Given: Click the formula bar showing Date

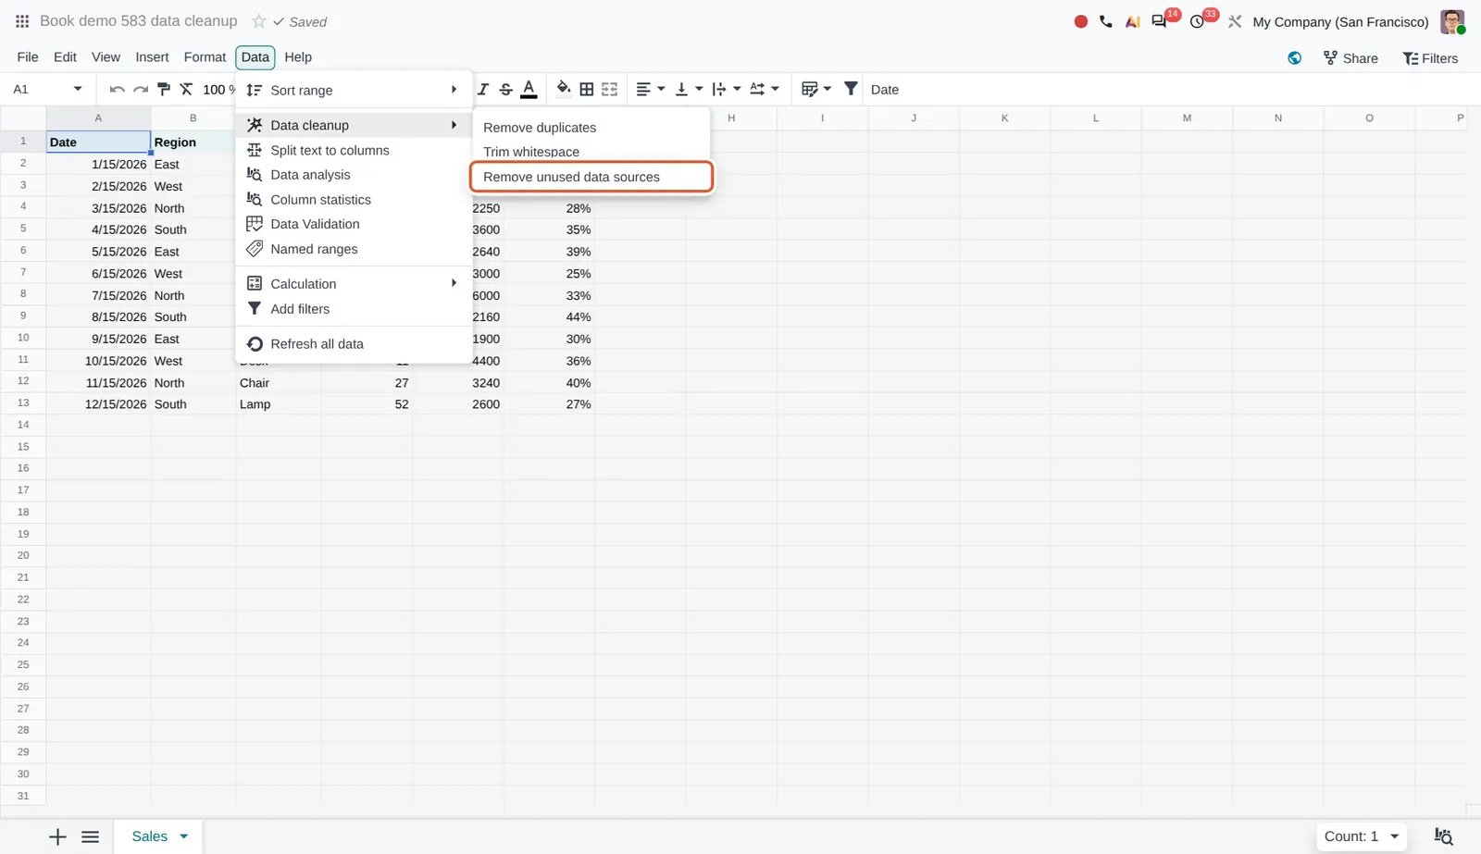Looking at the screenshot, I should pyautogui.click(x=1170, y=90).
